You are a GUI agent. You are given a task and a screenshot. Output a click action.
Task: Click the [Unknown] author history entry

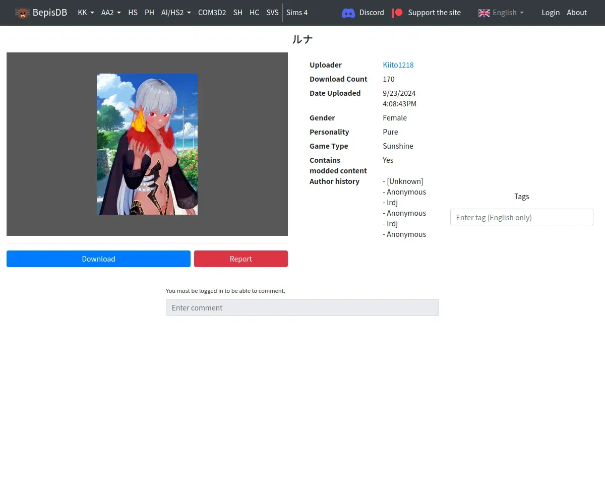pyautogui.click(x=403, y=181)
